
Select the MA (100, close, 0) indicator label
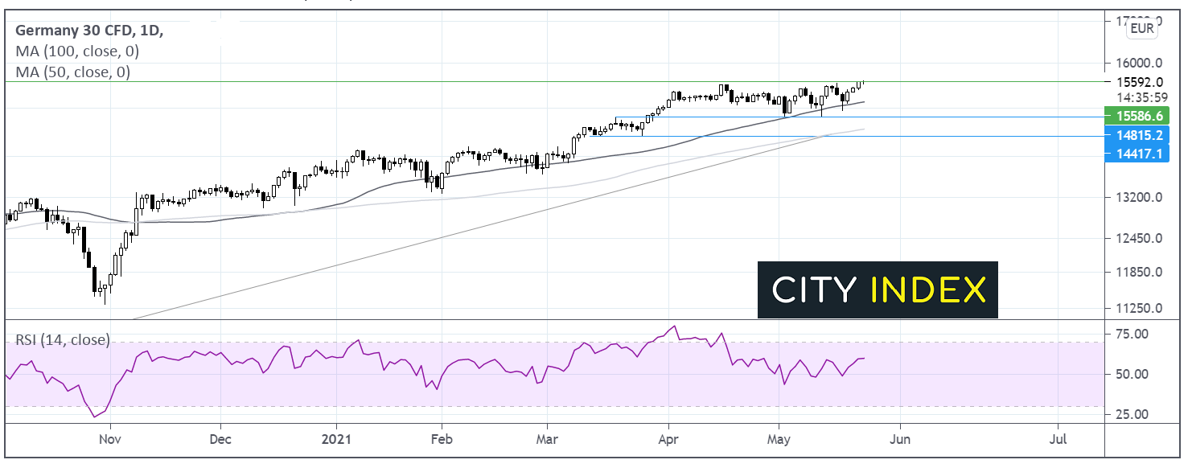[76, 51]
